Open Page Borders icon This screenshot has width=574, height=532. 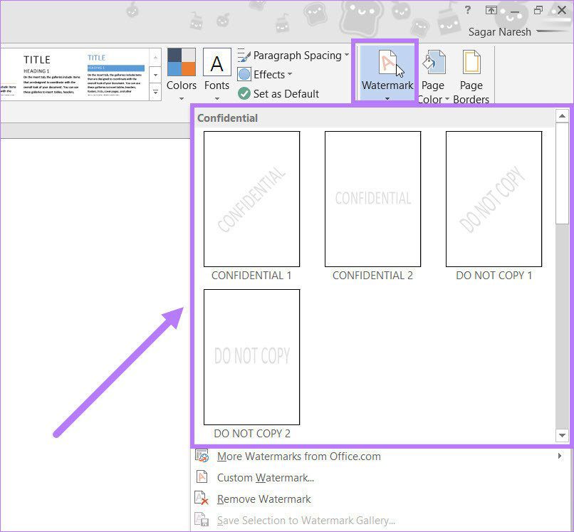(471, 62)
